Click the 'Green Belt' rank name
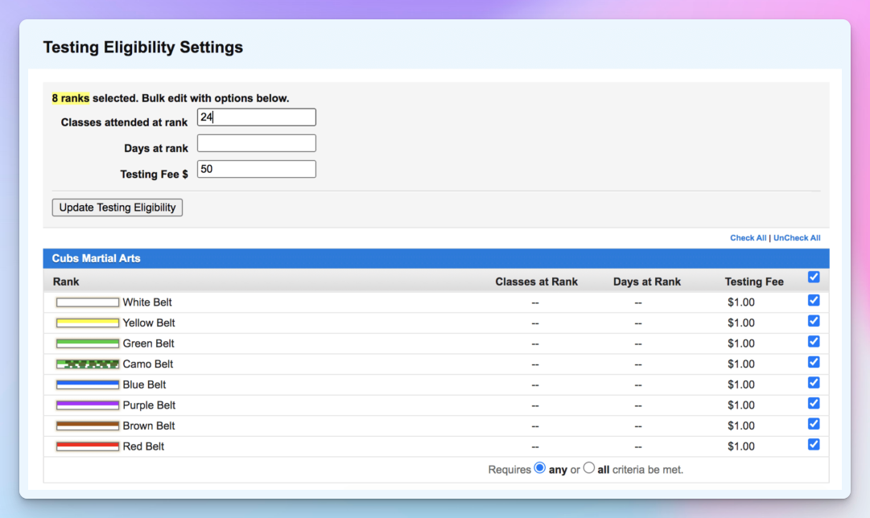The image size is (870, 518). click(148, 343)
